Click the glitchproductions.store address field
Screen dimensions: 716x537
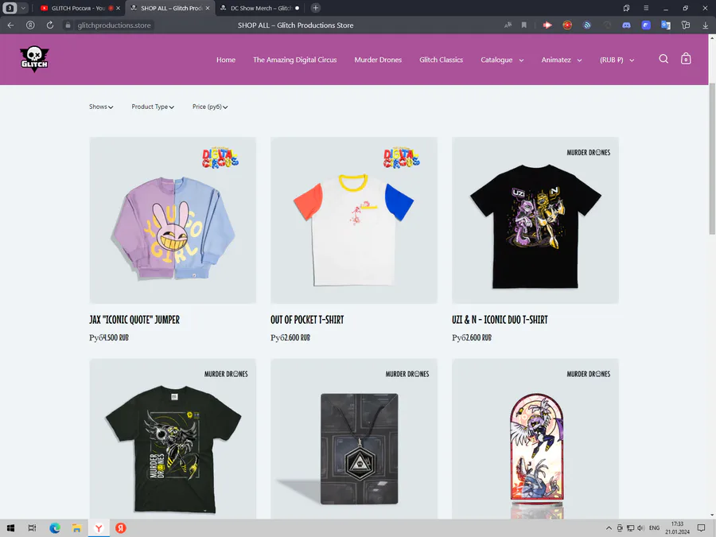click(114, 25)
